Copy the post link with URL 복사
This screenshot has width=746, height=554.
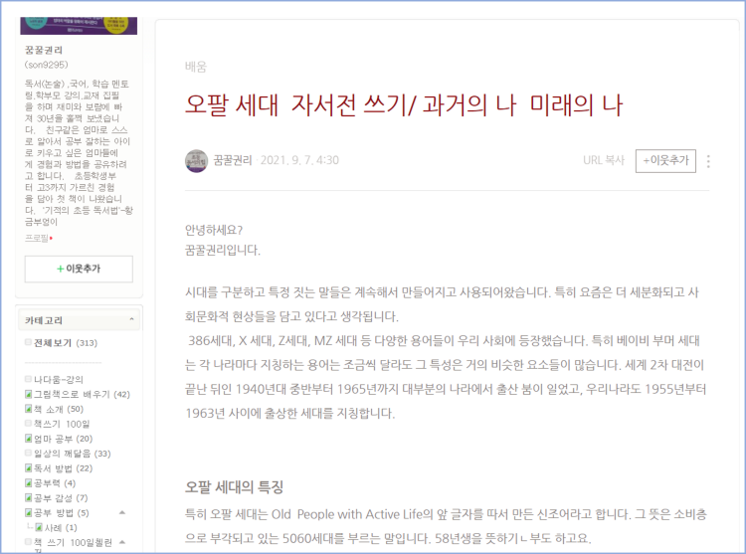(603, 160)
